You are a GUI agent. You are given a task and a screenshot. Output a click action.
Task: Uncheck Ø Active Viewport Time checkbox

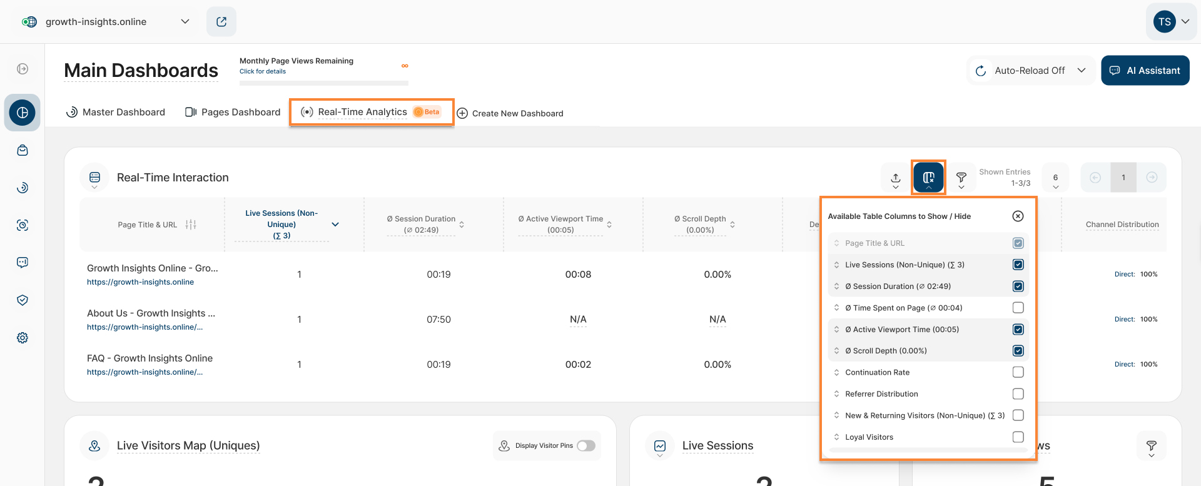click(x=1018, y=330)
